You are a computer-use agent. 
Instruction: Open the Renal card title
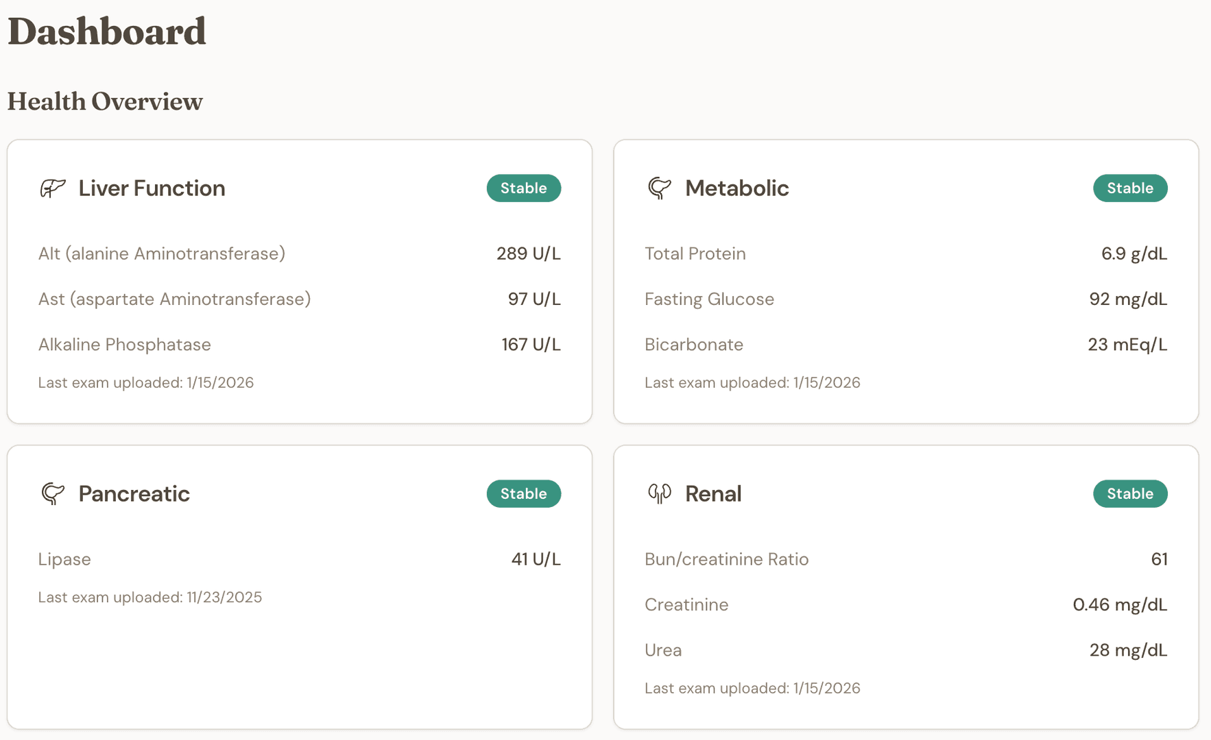tap(713, 493)
